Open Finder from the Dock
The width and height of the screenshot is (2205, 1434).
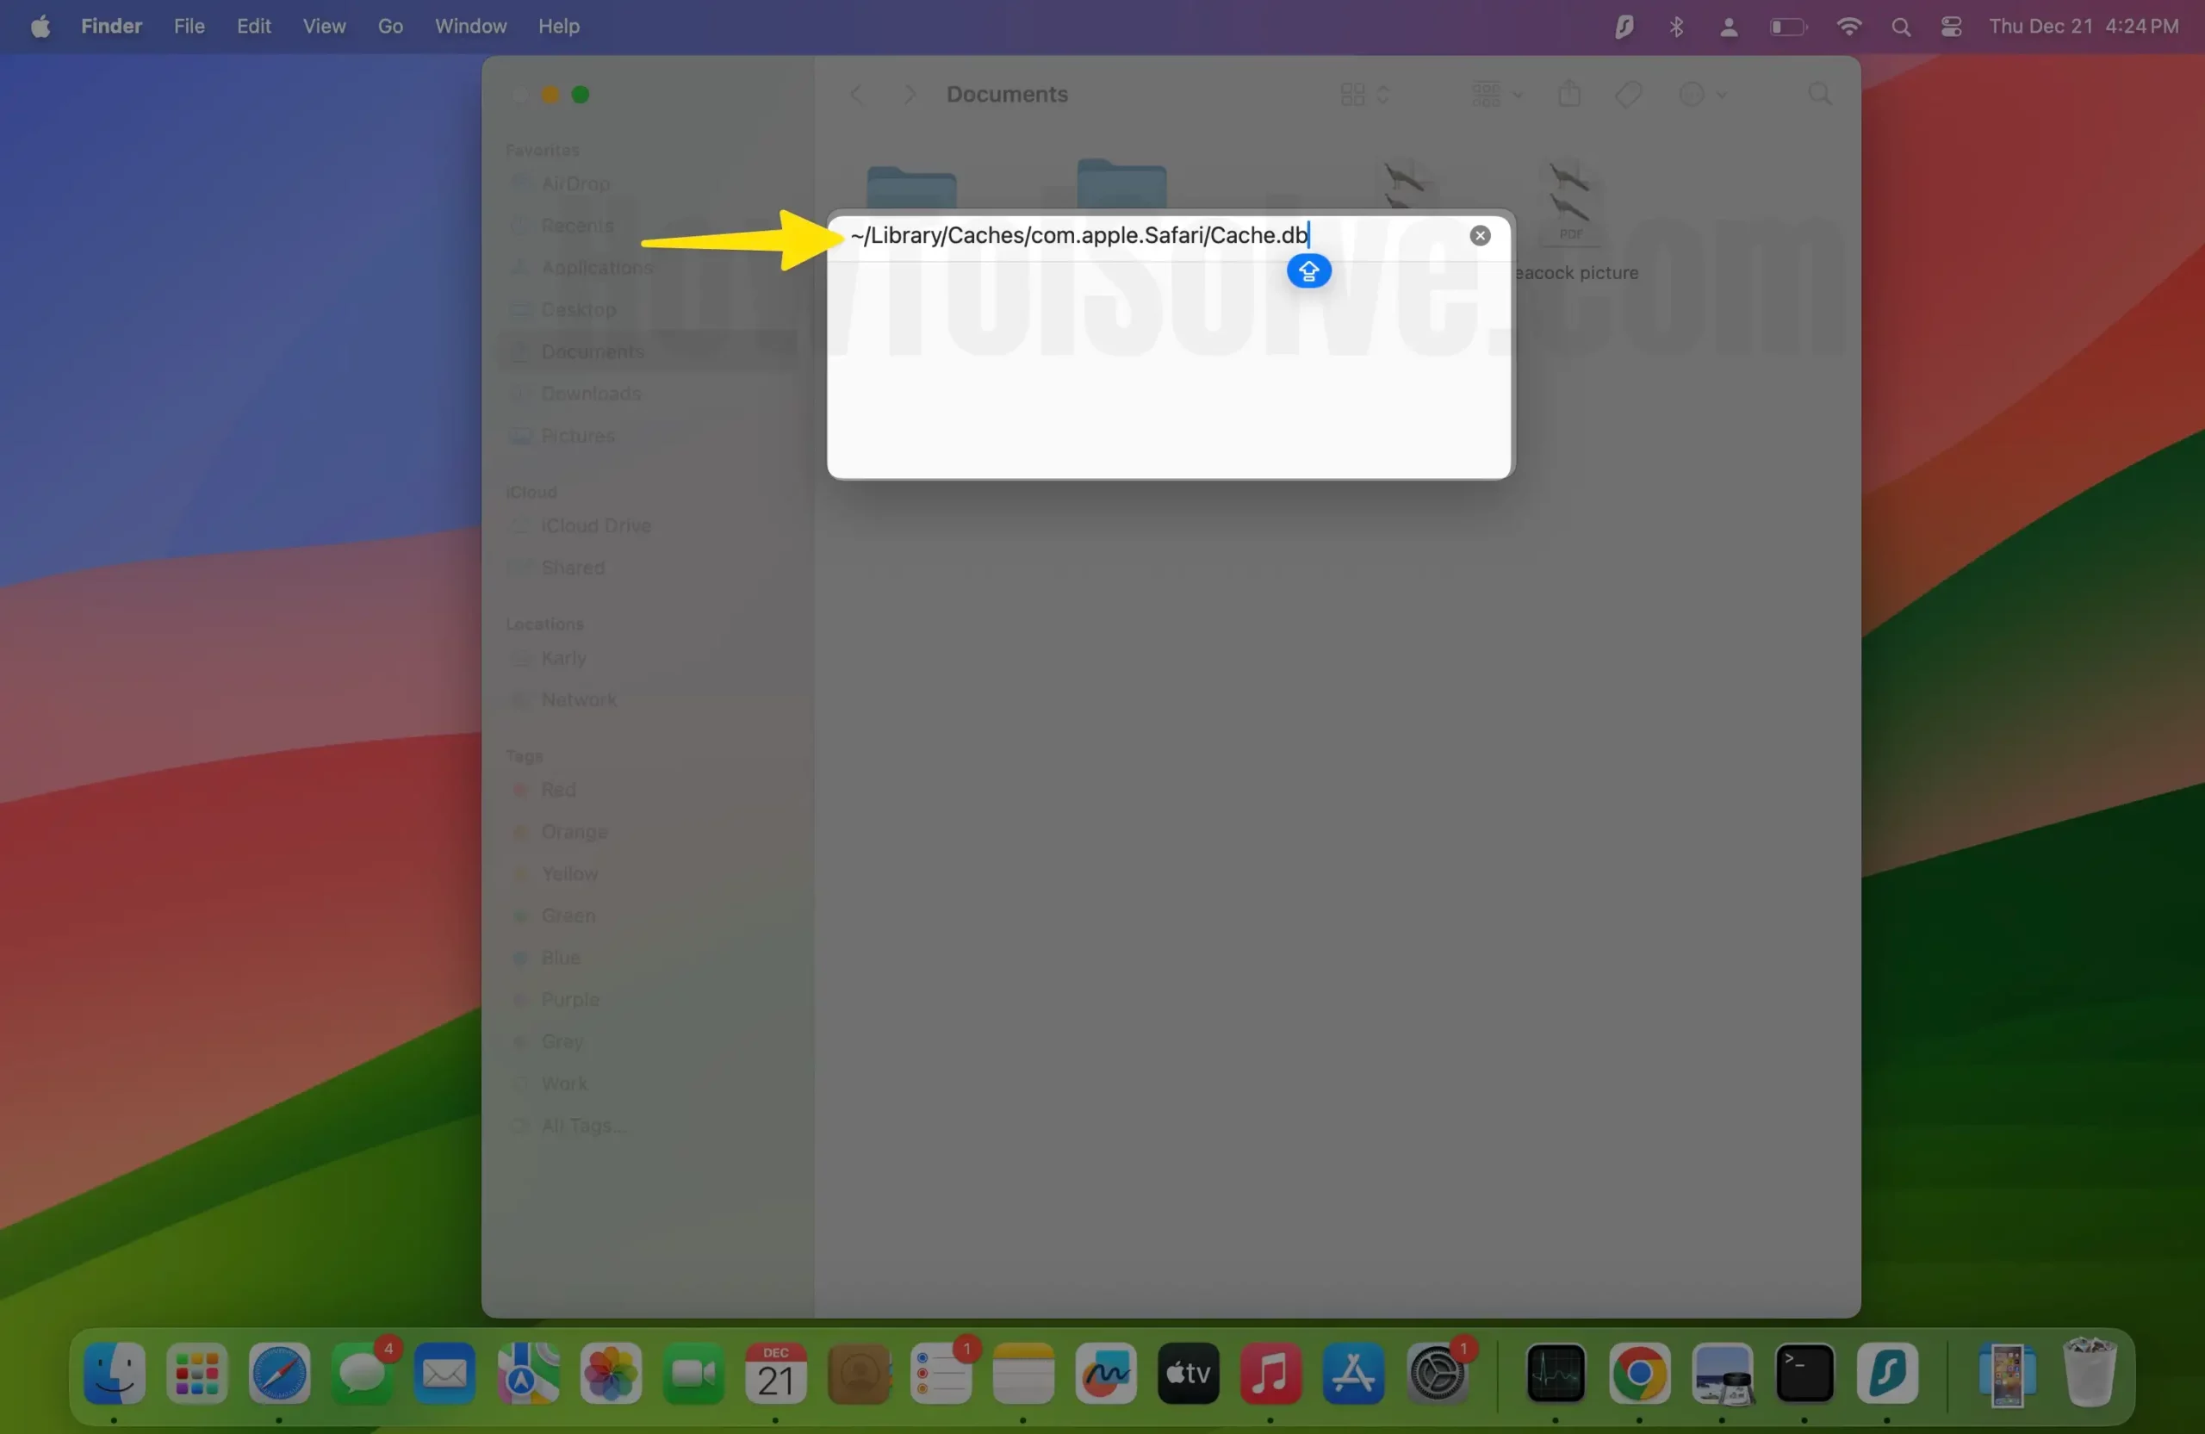click(114, 1373)
